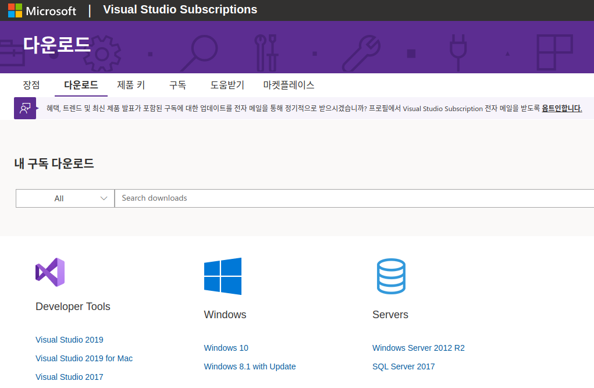Viewport: 594px width, 388px height.
Task: Click the Microsoft logo
Action: [x=42, y=10]
